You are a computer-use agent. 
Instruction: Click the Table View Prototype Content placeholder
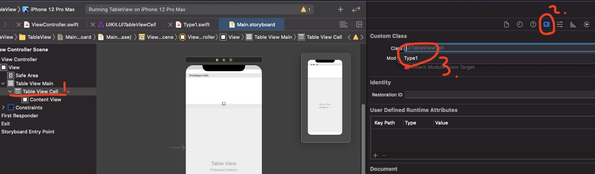point(224,166)
